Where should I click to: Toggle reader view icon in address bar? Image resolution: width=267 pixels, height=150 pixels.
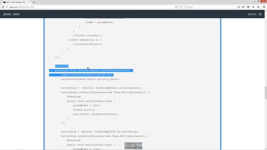click(176, 7)
